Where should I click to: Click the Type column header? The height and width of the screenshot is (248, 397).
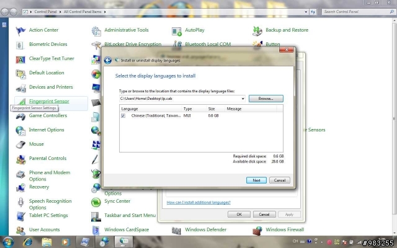tap(194, 109)
